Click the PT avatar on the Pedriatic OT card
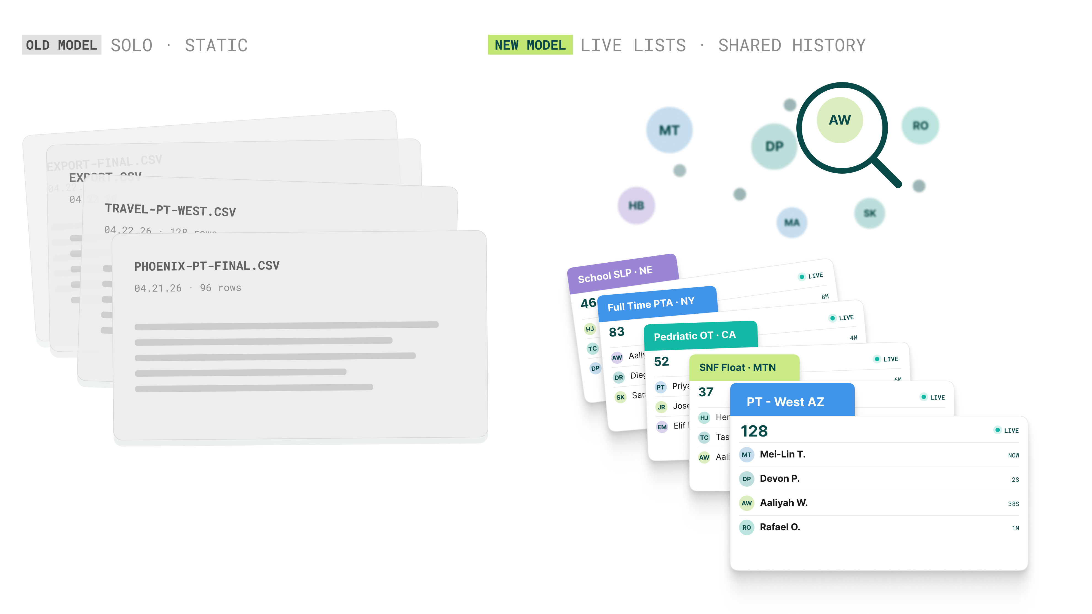Screen dimensions: 1092x614 coord(660,387)
